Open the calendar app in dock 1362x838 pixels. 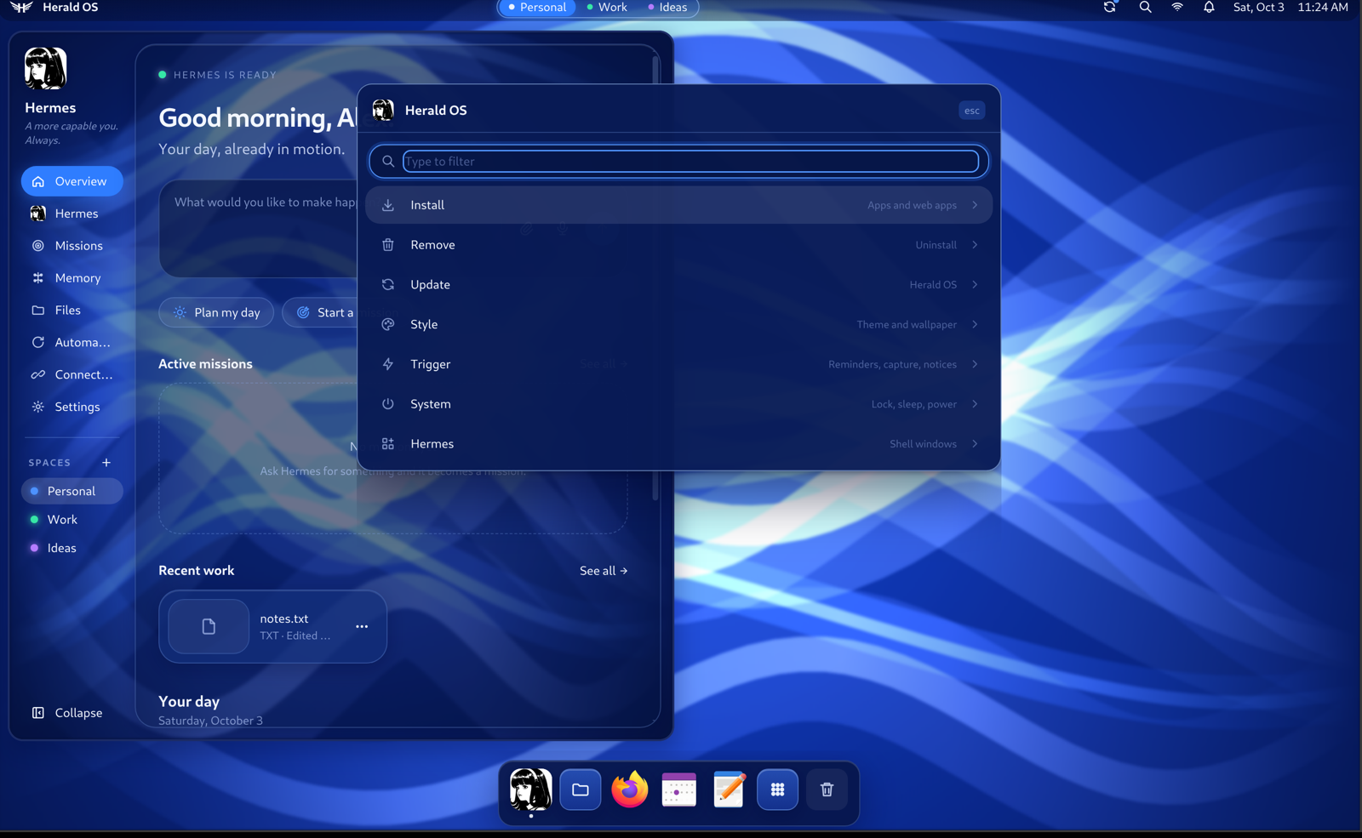coord(679,790)
